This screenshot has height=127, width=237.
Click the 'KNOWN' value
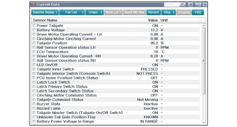pyautogui.click(x=151, y=117)
